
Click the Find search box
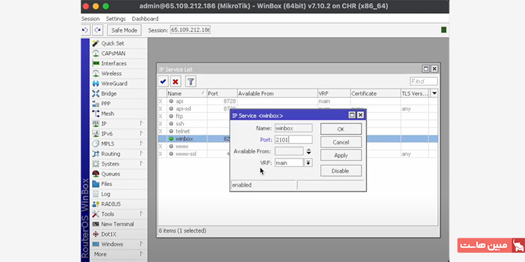[423, 81]
